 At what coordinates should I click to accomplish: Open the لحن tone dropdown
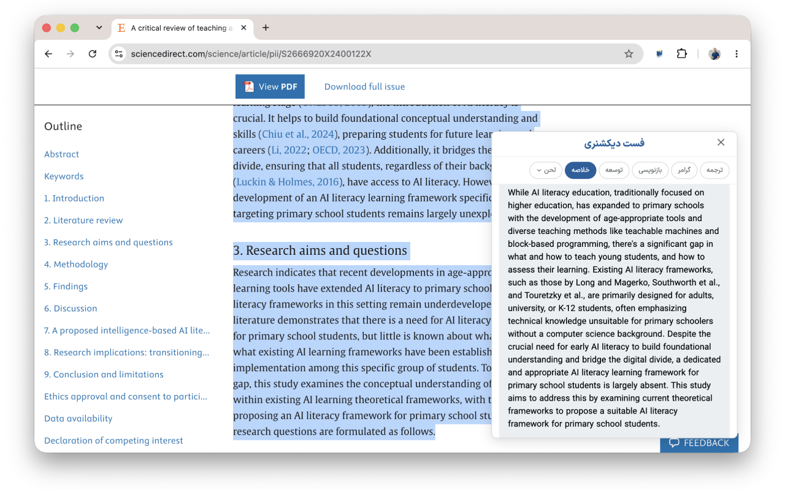point(545,170)
